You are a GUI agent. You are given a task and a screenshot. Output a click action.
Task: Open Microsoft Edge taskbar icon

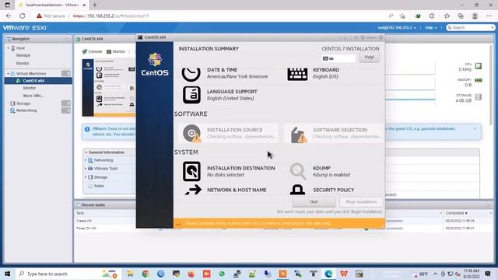tap(328, 274)
